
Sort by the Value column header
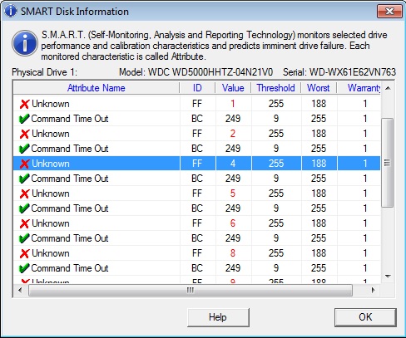pyautogui.click(x=233, y=88)
